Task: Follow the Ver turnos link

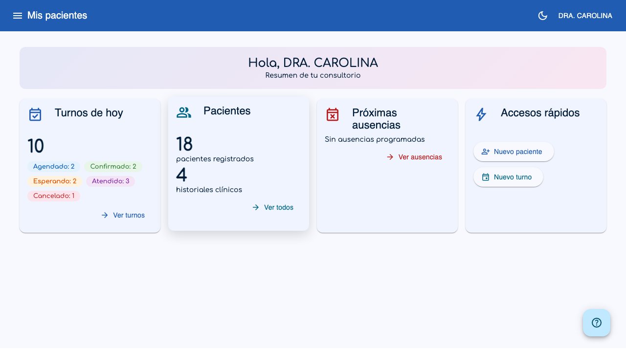Action: 123,215
